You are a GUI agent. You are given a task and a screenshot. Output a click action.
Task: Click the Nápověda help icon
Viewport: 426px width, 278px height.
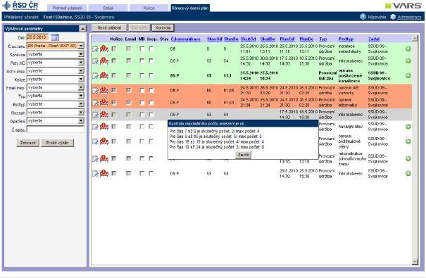coord(363,17)
